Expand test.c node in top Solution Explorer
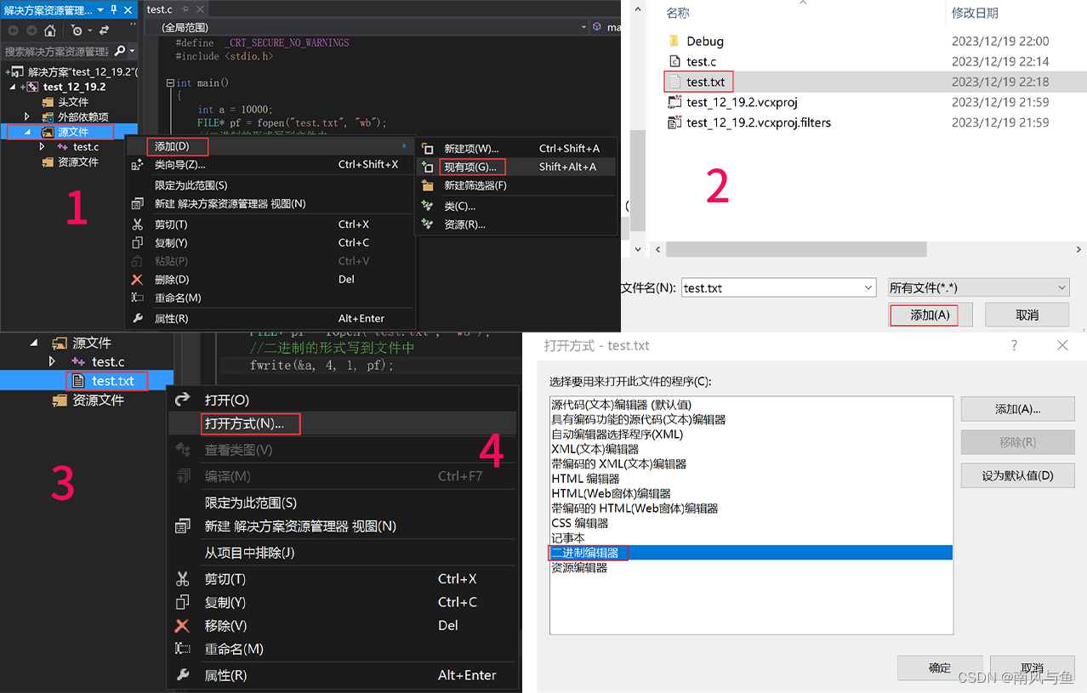1087x693 pixels. [x=42, y=147]
